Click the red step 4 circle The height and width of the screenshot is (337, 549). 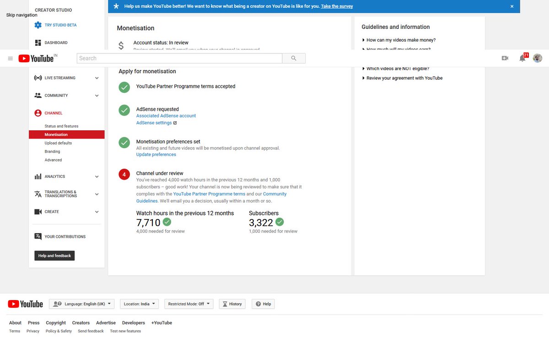coord(124,174)
